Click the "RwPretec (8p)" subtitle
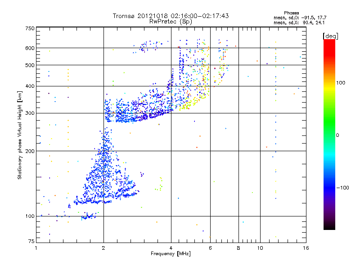The height and width of the screenshot is (270, 360). click(x=171, y=22)
